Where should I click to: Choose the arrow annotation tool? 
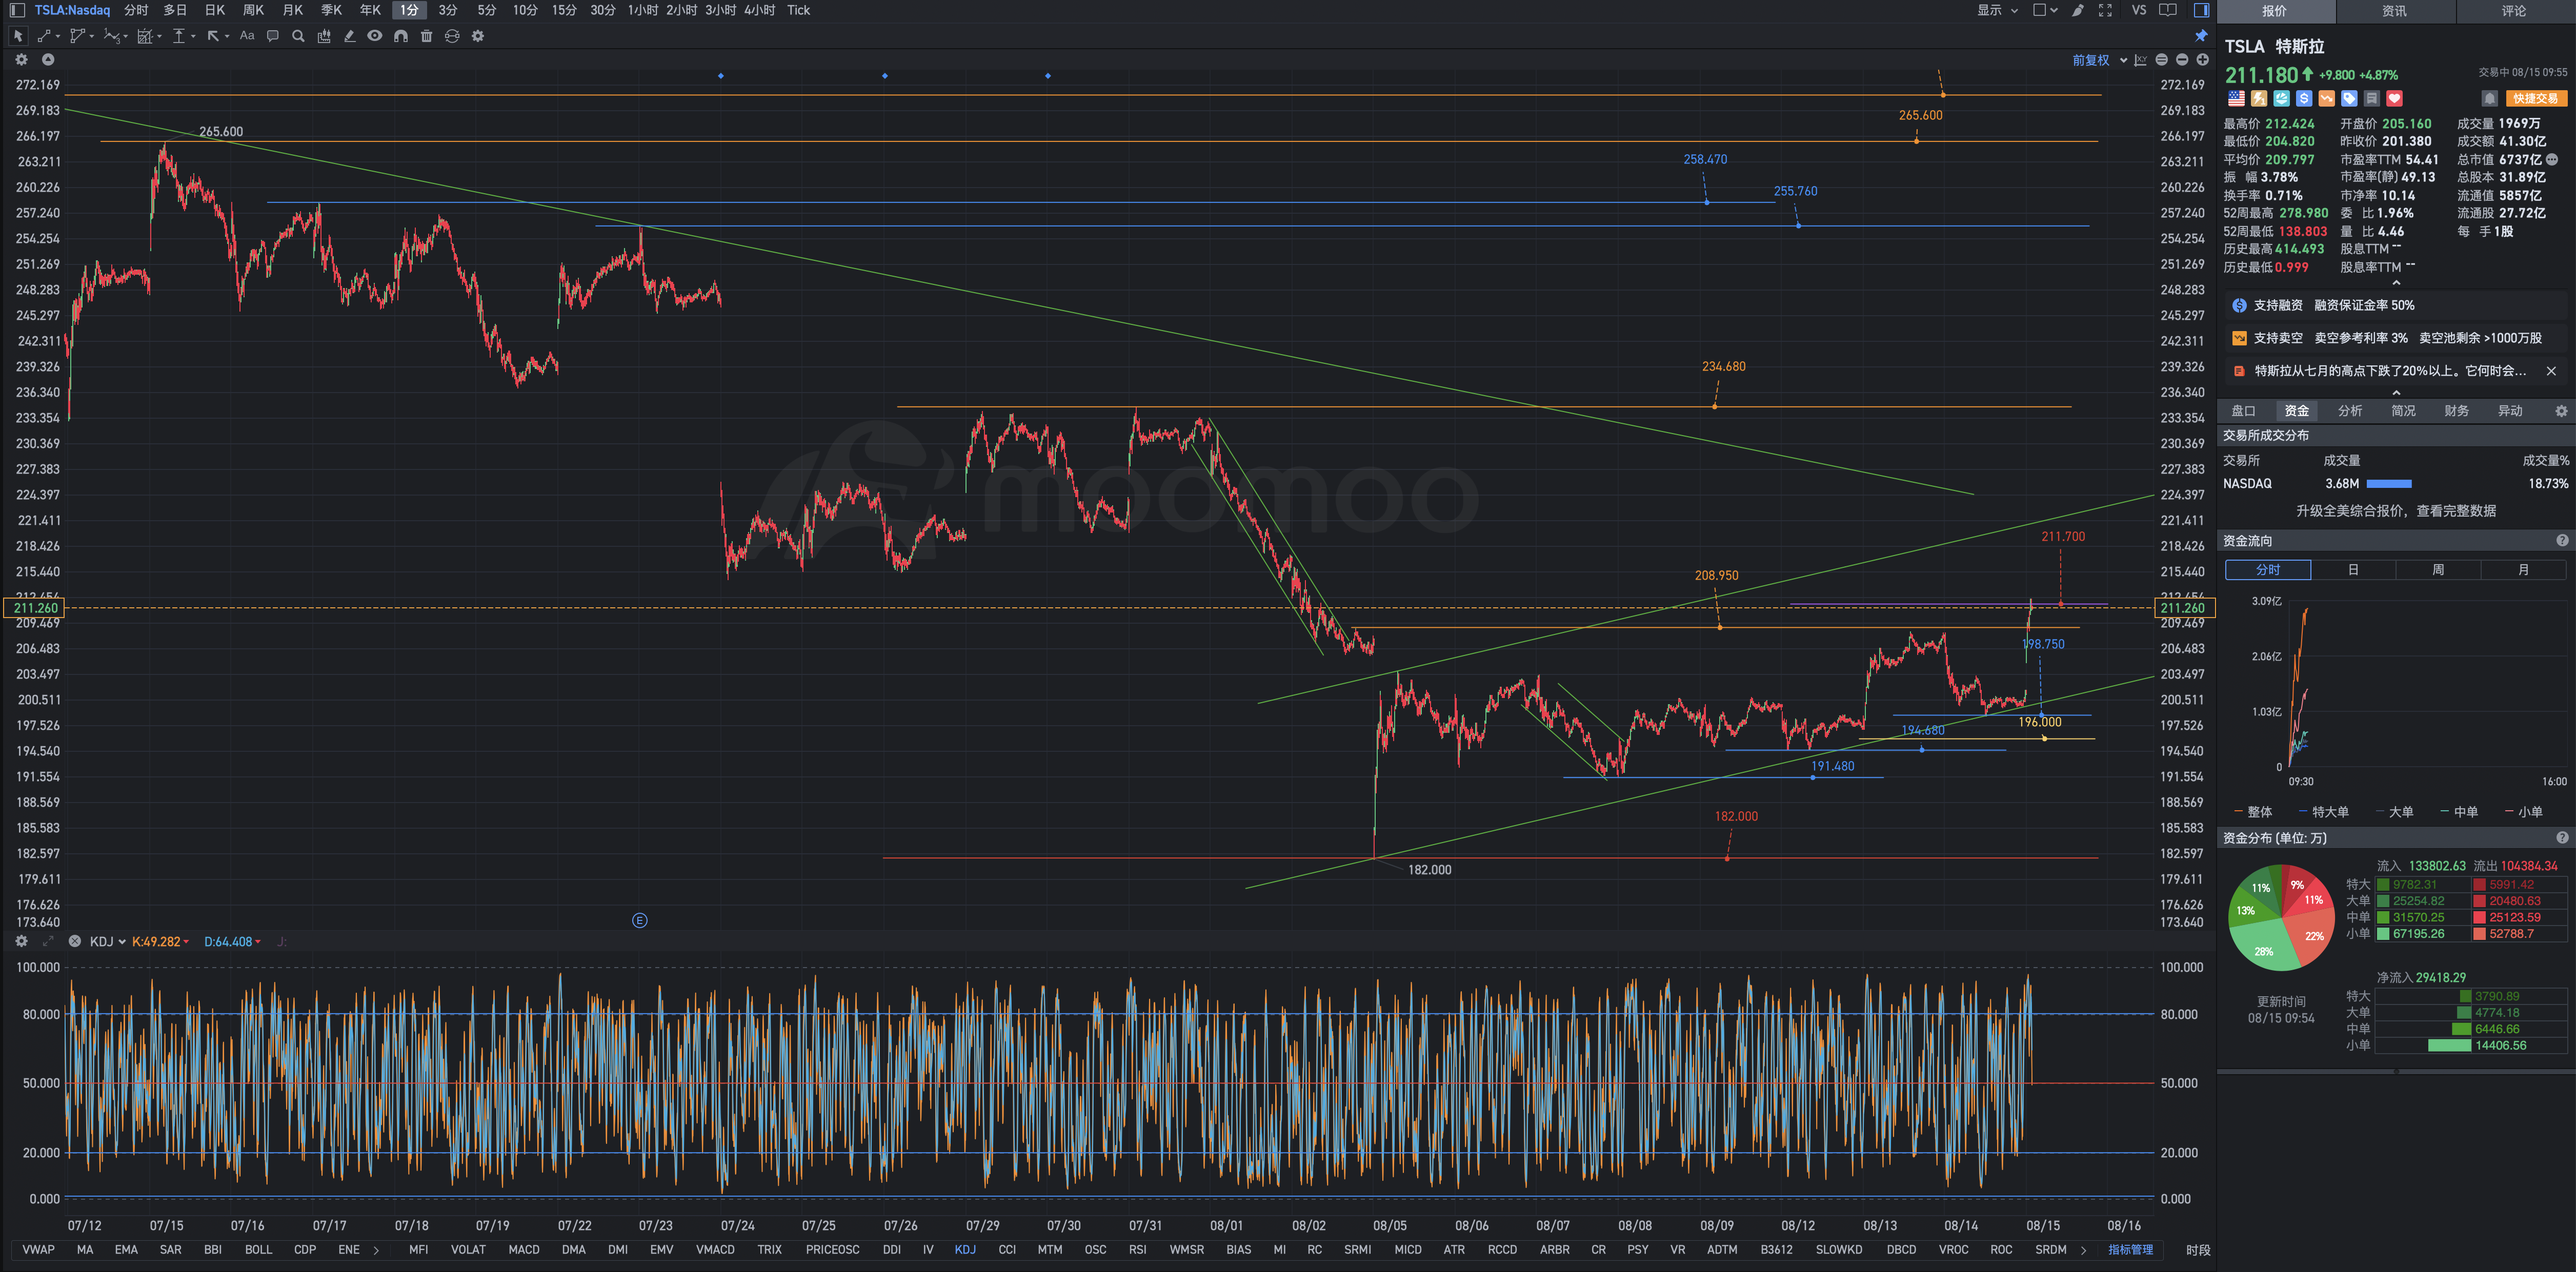pos(213,36)
